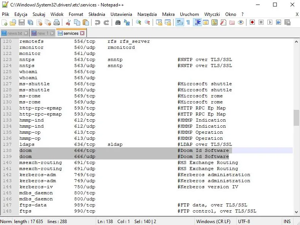Open Find with the binoculars icon
This screenshot has width=300, height=225.
point(118,23)
